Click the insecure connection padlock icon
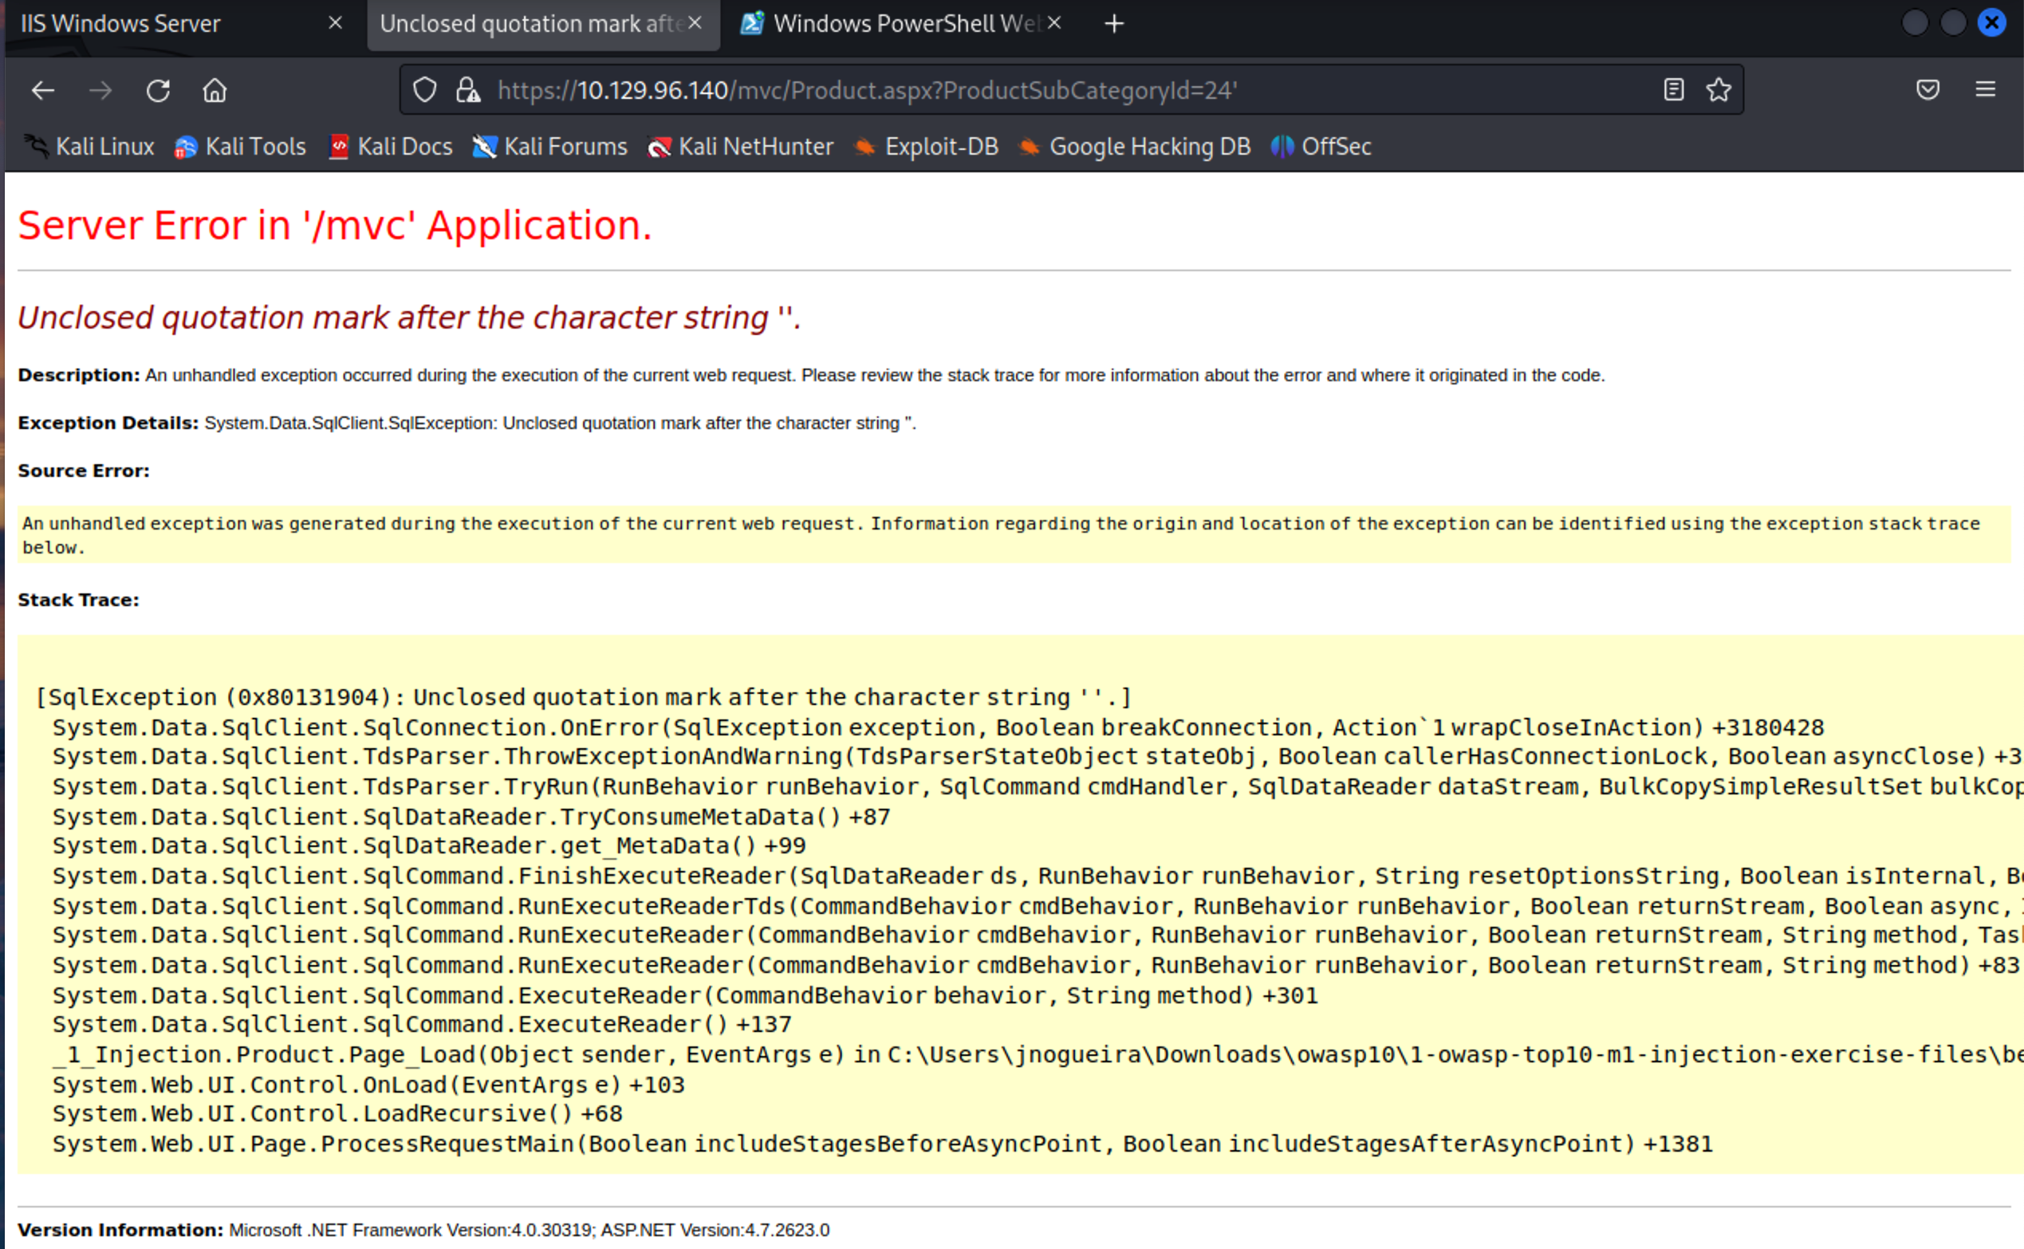This screenshot has height=1249, width=2024. point(468,90)
